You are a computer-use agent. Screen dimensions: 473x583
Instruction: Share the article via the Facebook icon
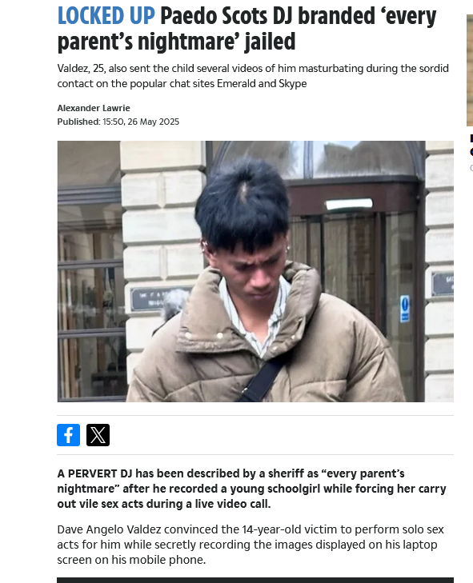tap(69, 434)
